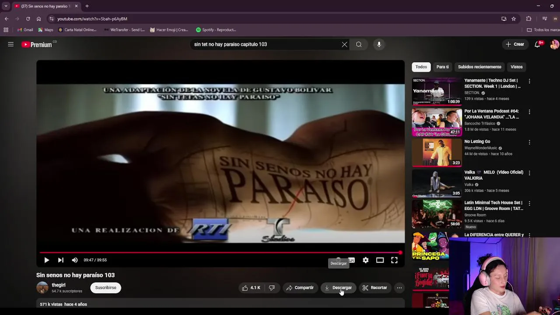Open No Letting Go video thumbnail
The image size is (560, 315).
click(x=437, y=153)
